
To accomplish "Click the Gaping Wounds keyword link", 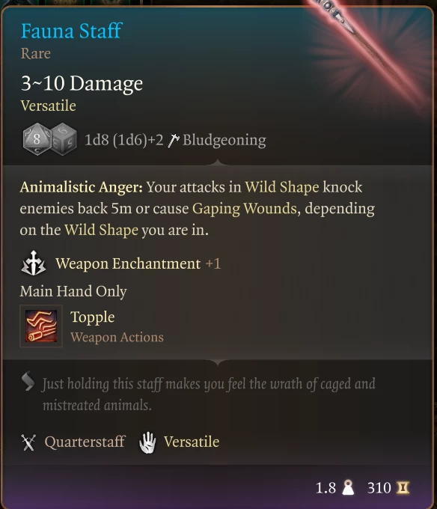I will (244, 209).
